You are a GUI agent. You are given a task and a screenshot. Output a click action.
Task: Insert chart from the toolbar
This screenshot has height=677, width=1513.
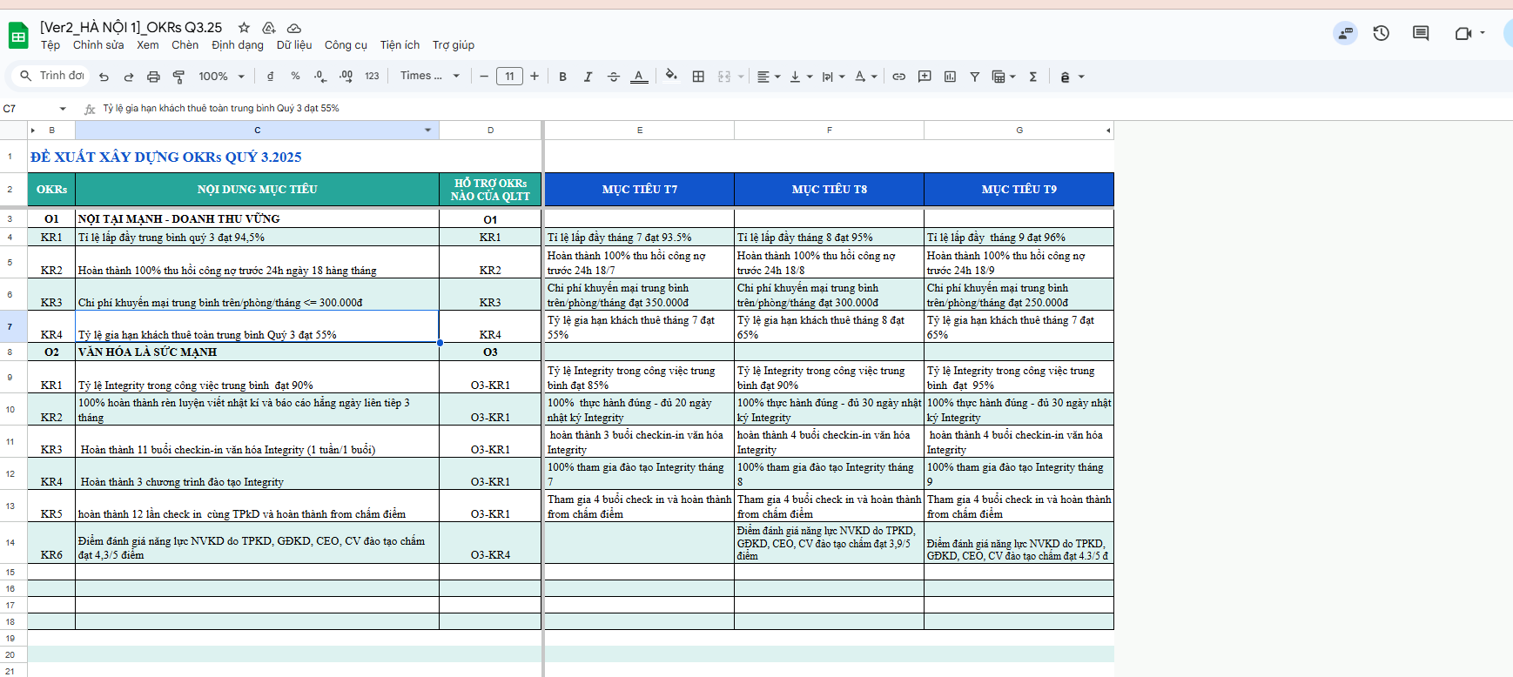coord(950,77)
